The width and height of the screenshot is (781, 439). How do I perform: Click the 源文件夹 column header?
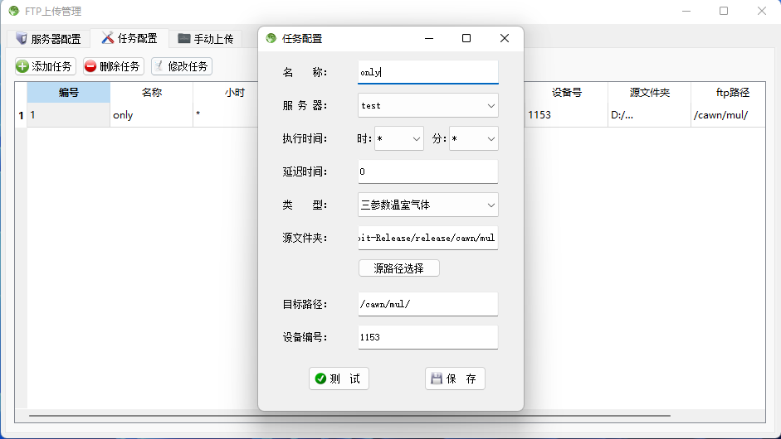(650, 93)
